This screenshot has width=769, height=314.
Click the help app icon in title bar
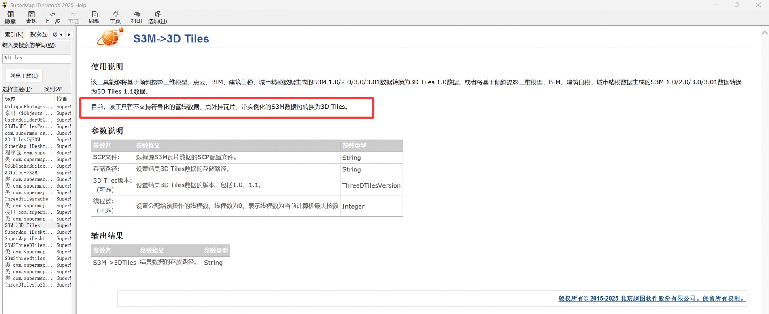point(4,5)
